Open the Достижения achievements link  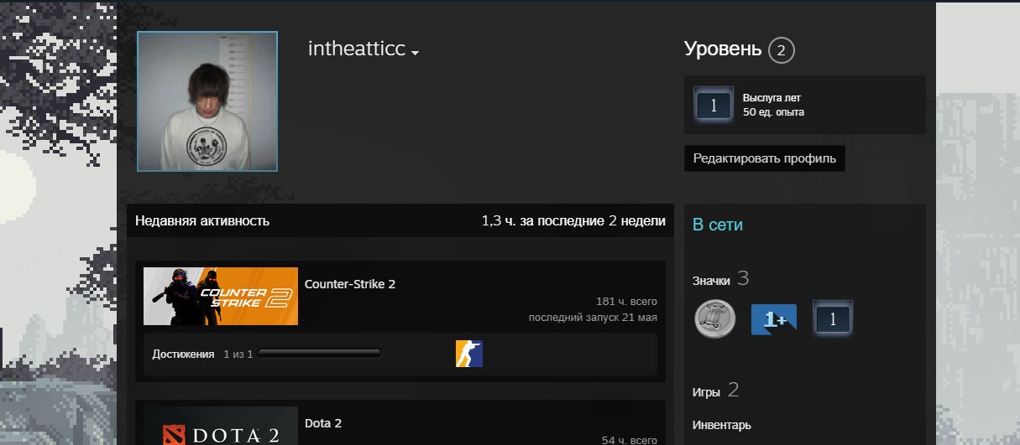pyautogui.click(x=183, y=354)
